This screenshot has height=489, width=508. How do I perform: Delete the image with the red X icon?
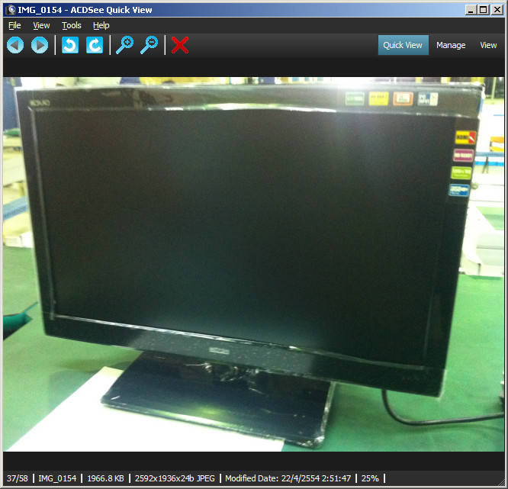[180, 45]
